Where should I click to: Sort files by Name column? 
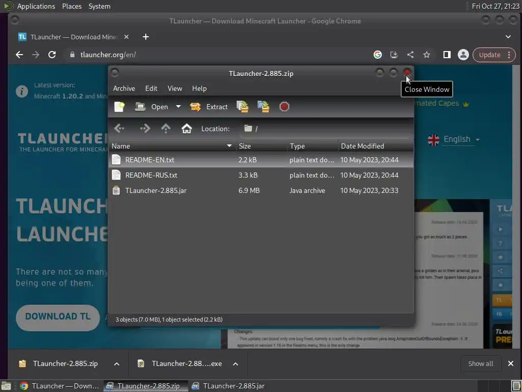tap(172, 146)
